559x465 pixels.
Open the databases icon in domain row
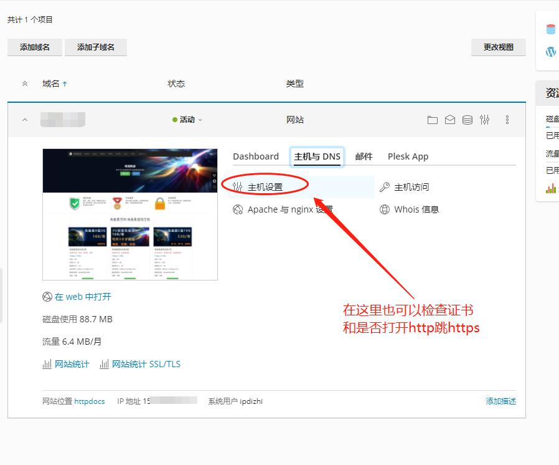pos(467,120)
